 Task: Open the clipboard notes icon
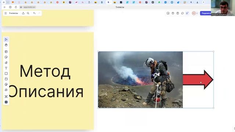(178, 13)
